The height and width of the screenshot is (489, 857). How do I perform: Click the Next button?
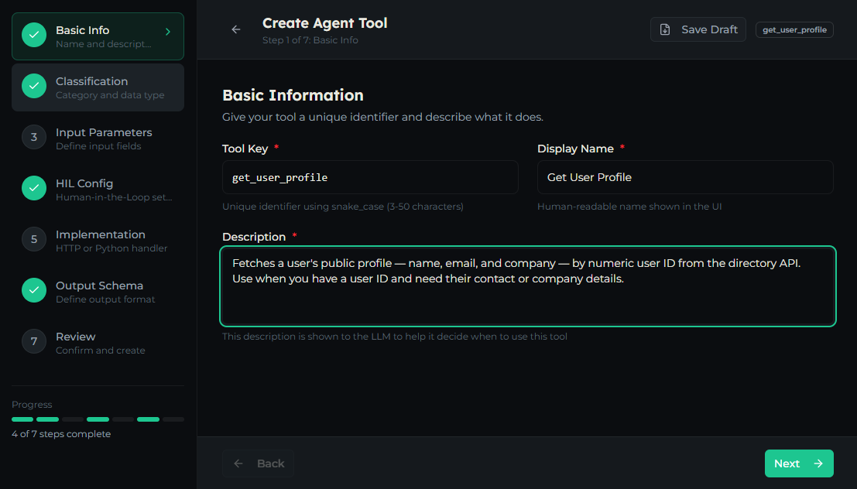point(798,463)
